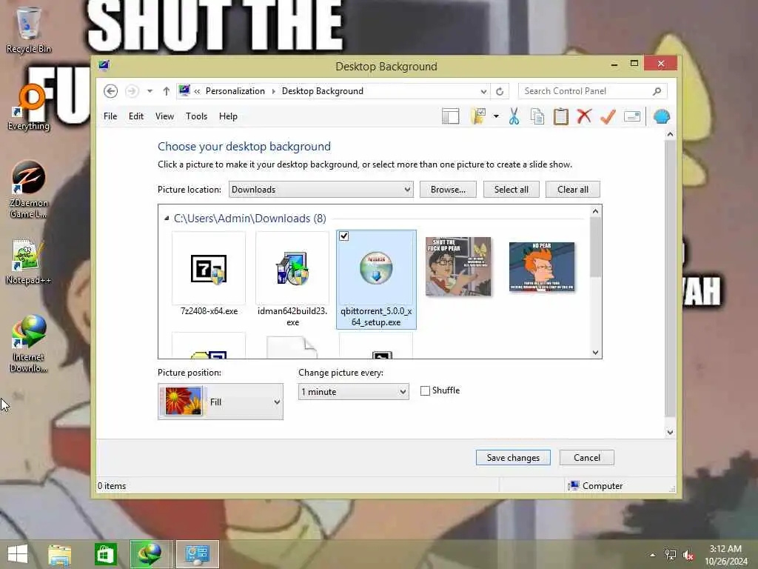
Task: Launch ZDaemon Game Launcher shortcut
Action: [x=29, y=190]
